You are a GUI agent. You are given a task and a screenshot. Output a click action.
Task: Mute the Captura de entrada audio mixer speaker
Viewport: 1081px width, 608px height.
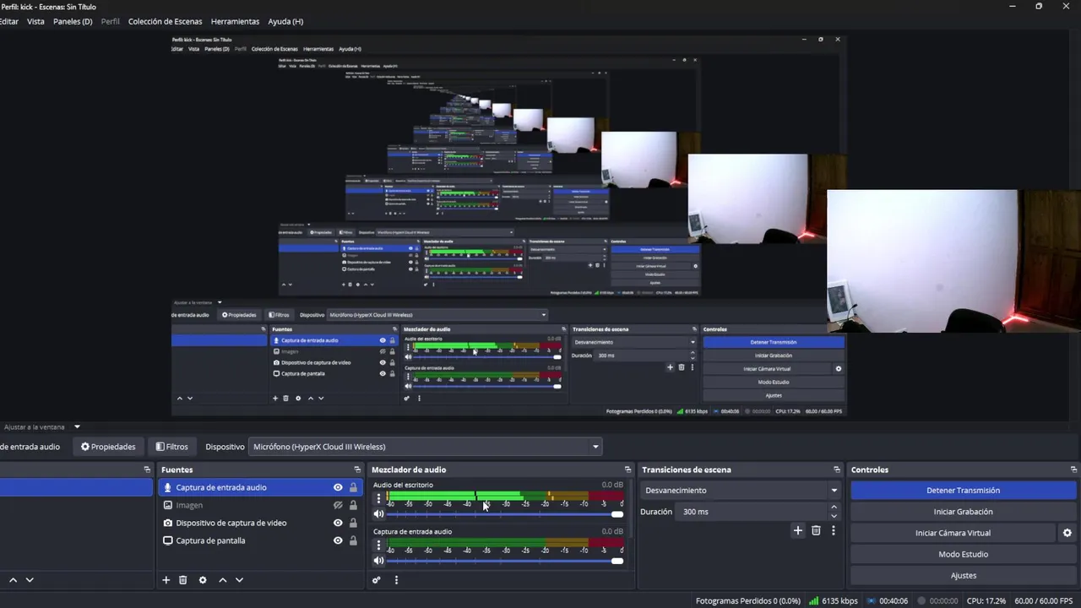[379, 560]
